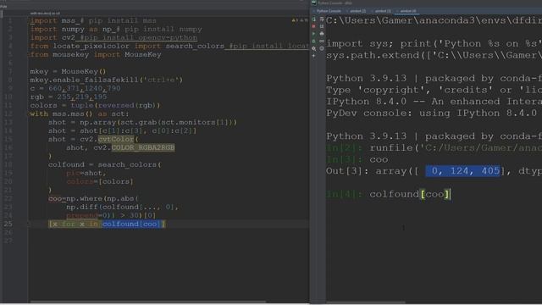The width and height of the screenshot is (542, 305).
Task: Click the selected 'colfound[coo]' in the editor
Action: [x=131, y=224]
